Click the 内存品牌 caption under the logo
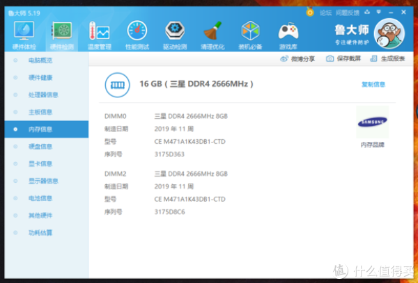 coord(373,145)
